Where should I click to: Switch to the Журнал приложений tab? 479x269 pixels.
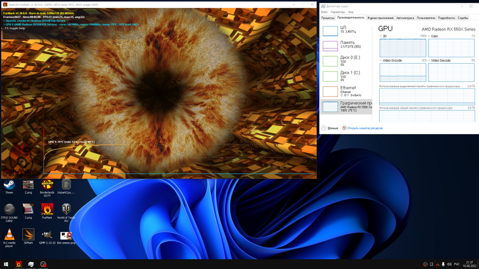tap(380, 18)
